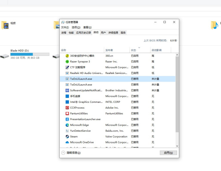
Task: Switch to the 性能 tab
Action: (71, 33)
